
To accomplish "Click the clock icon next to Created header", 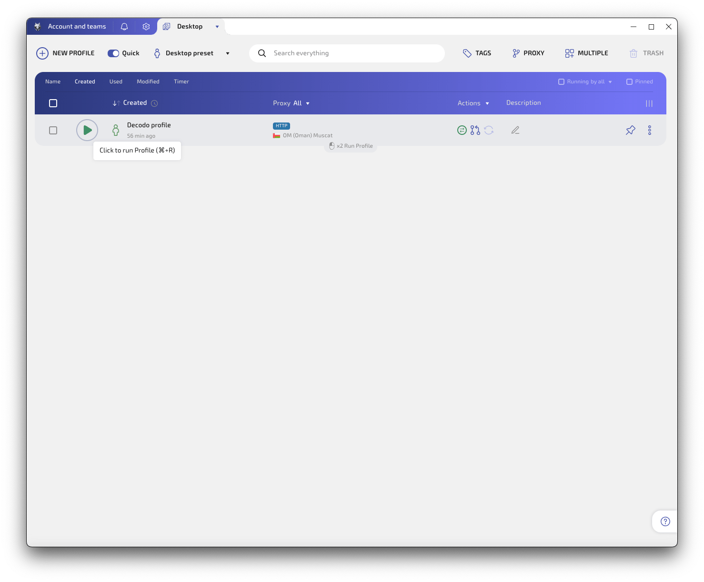I will [x=154, y=103].
